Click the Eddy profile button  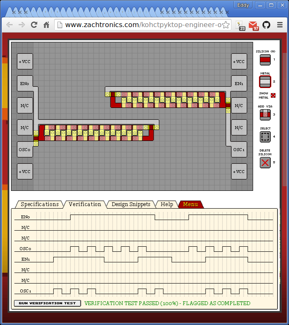tap(244, 5)
